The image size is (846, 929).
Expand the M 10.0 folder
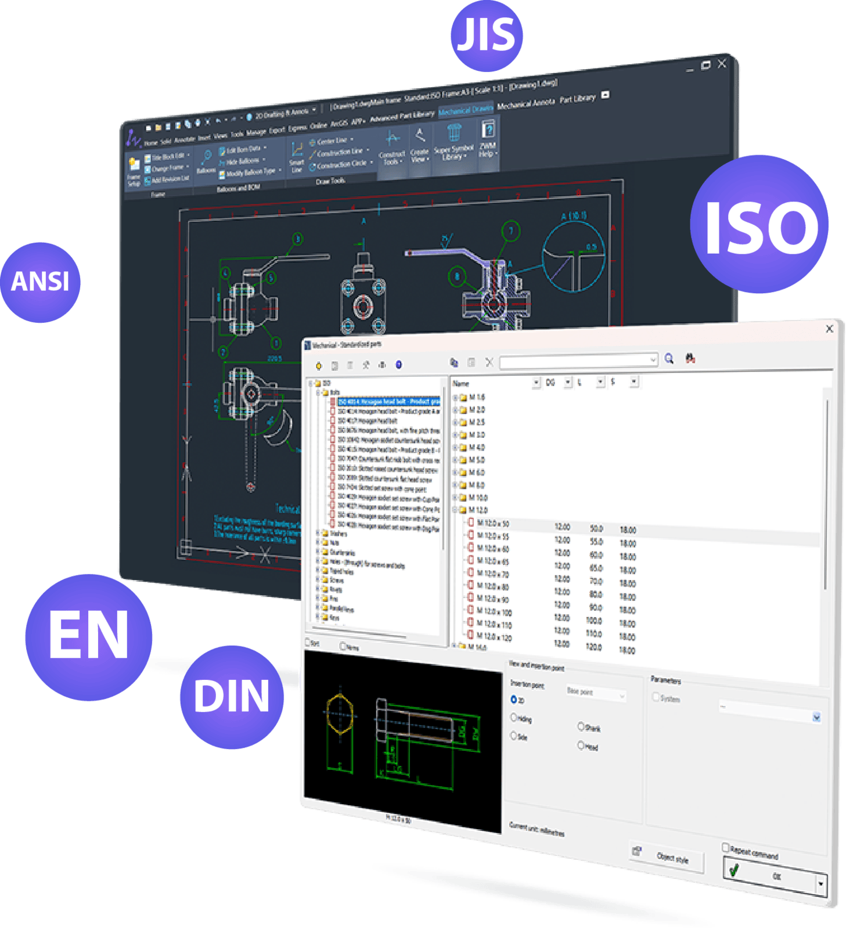pos(456,498)
